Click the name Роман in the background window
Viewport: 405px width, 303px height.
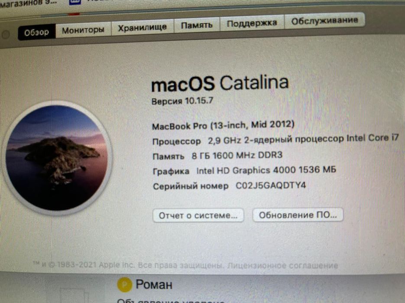click(154, 284)
